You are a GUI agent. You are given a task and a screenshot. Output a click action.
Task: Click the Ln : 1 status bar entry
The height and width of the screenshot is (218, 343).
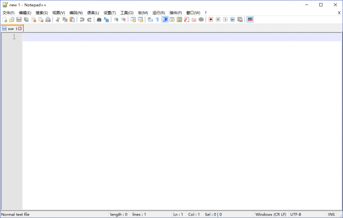click(x=178, y=214)
